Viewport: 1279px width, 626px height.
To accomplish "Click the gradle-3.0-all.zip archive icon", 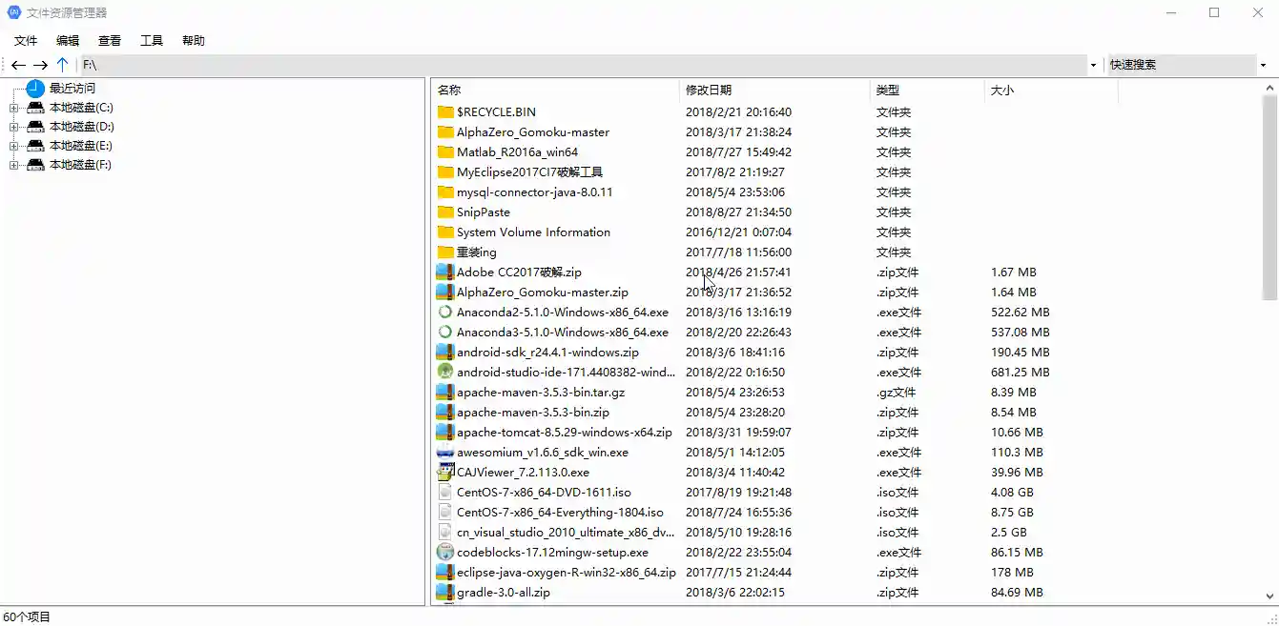I will pyautogui.click(x=445, y=593).
